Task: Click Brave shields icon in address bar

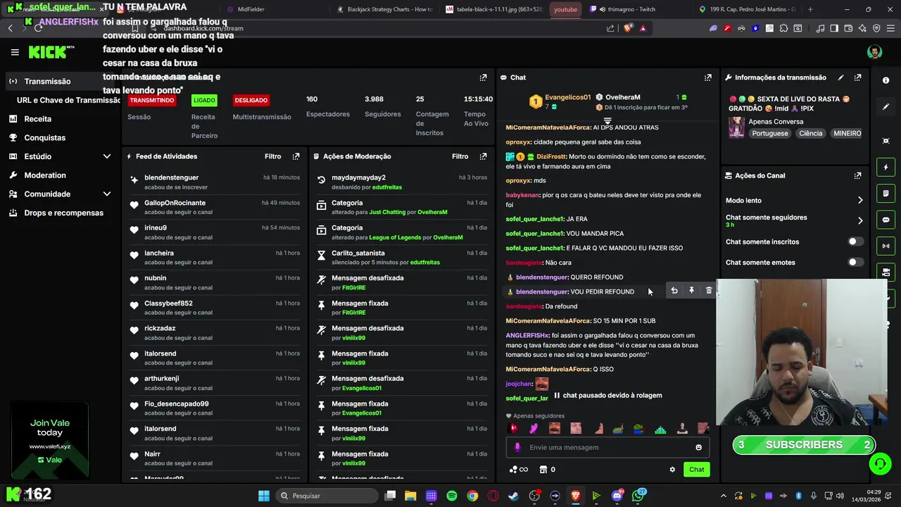Action: pos(629,28)
